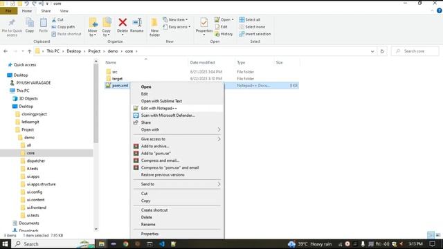
Task: Go up one folder level
Action: tap(29, 51)
